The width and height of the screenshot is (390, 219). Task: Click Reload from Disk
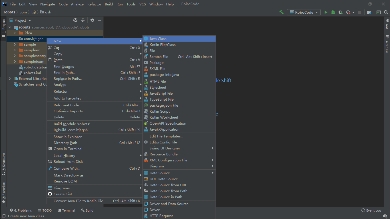click(95, 161)
